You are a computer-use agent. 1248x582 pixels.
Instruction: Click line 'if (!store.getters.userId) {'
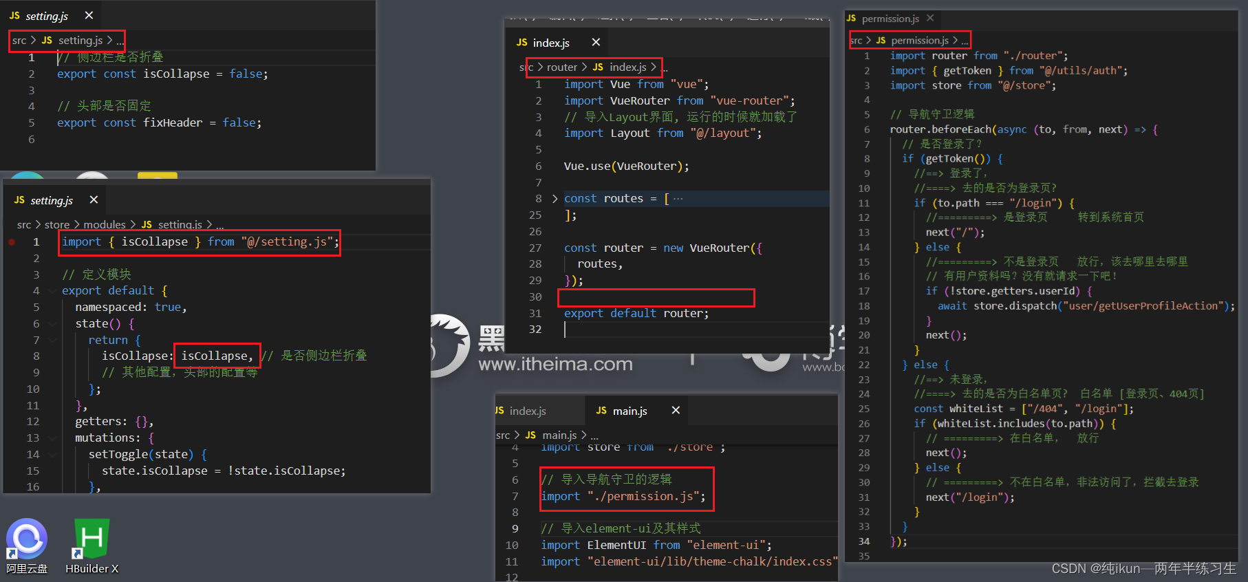point(1009,291)
